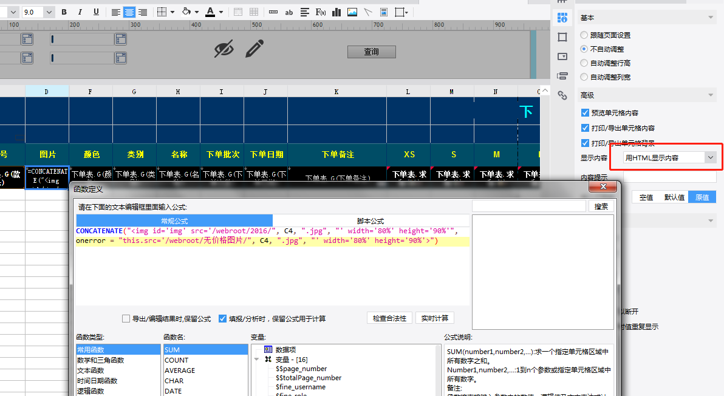Align cell text to the left
Screen dimensions: 724x396
click(x=116, y=13)
